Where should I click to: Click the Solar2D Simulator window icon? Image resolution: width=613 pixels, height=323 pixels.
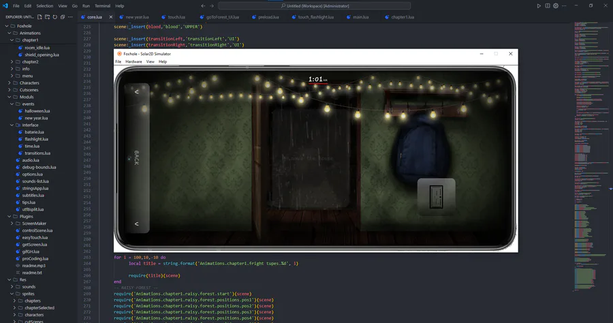119,54
